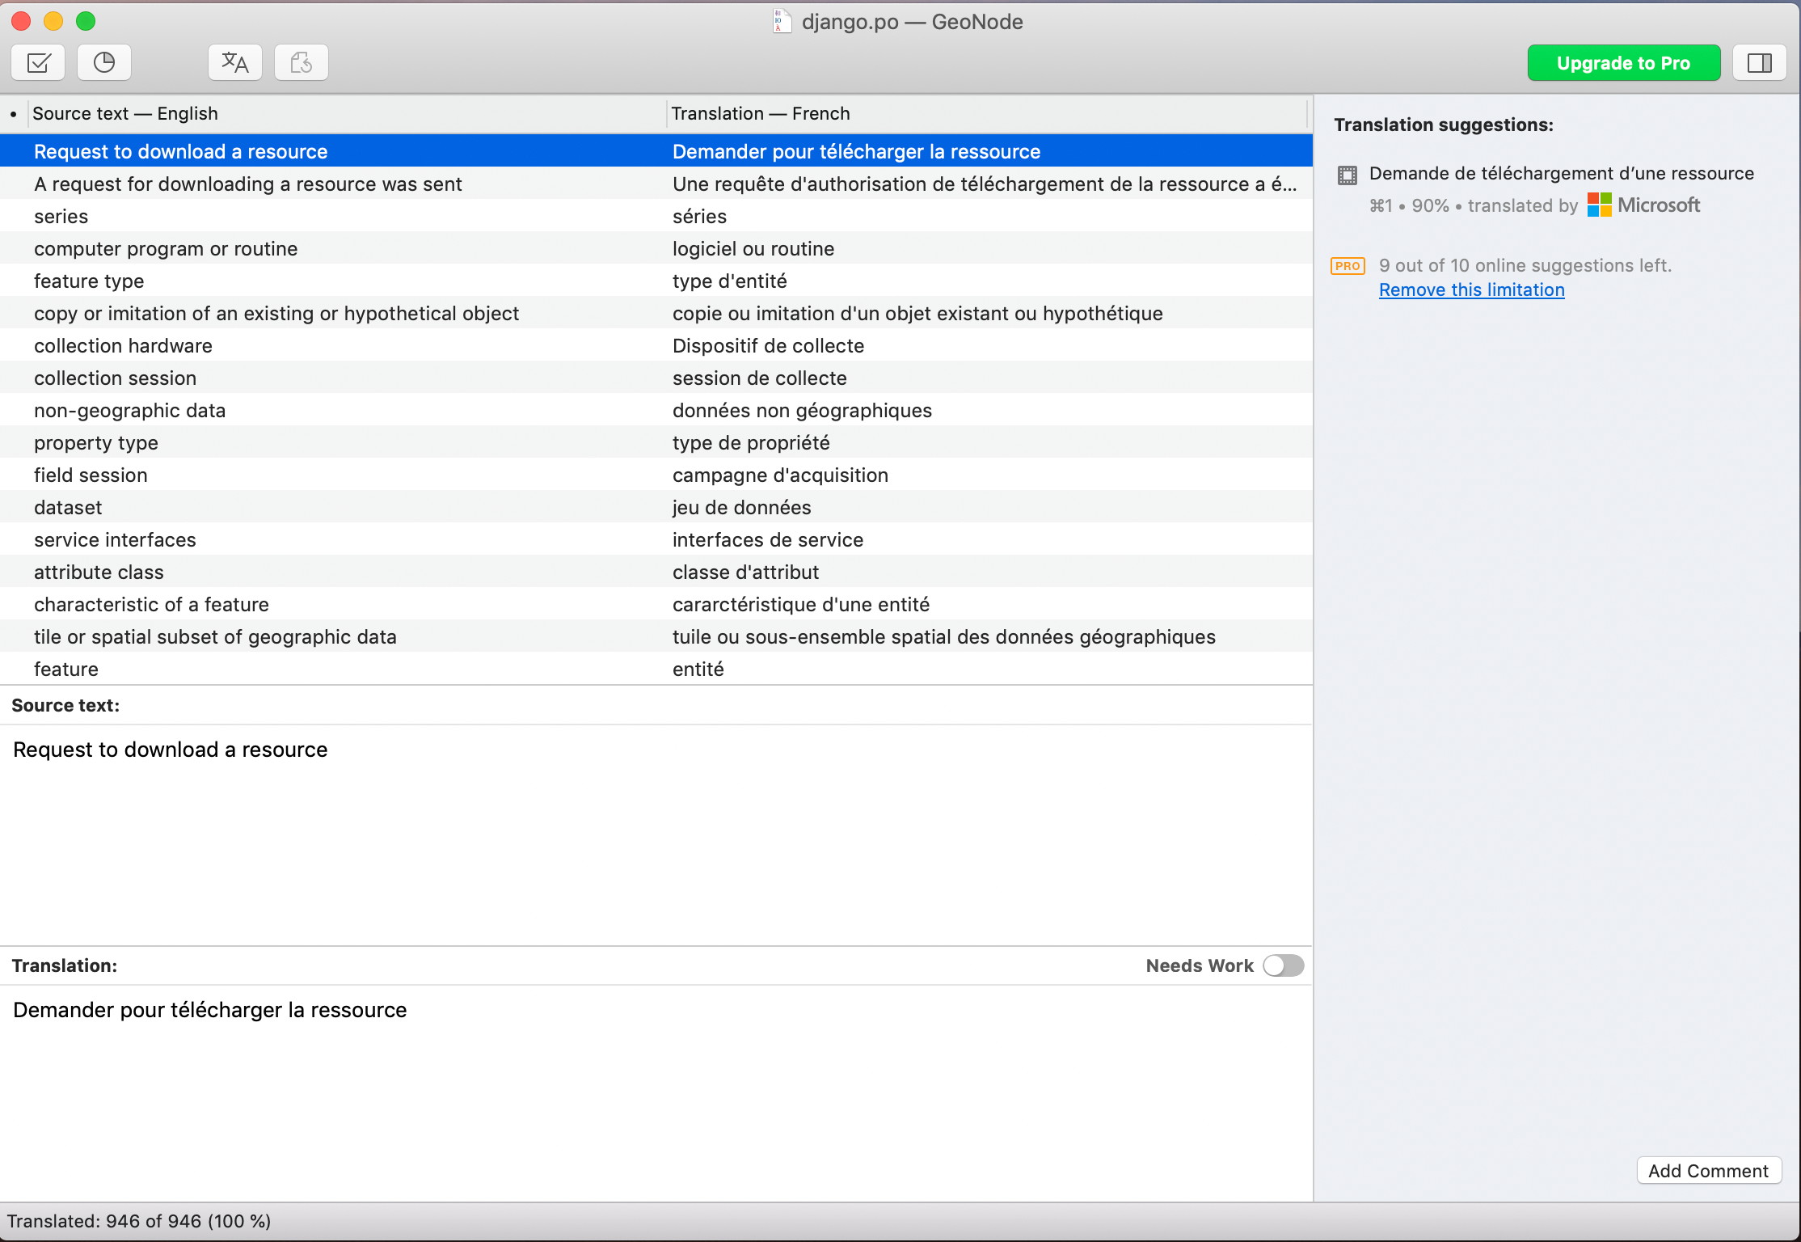Select the 'service interfaces' row
The height and width of the screenshot is (1242, 1801).
click(x=656, y=539)
